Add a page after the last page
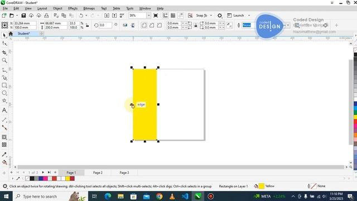 (x=55, y=173)
